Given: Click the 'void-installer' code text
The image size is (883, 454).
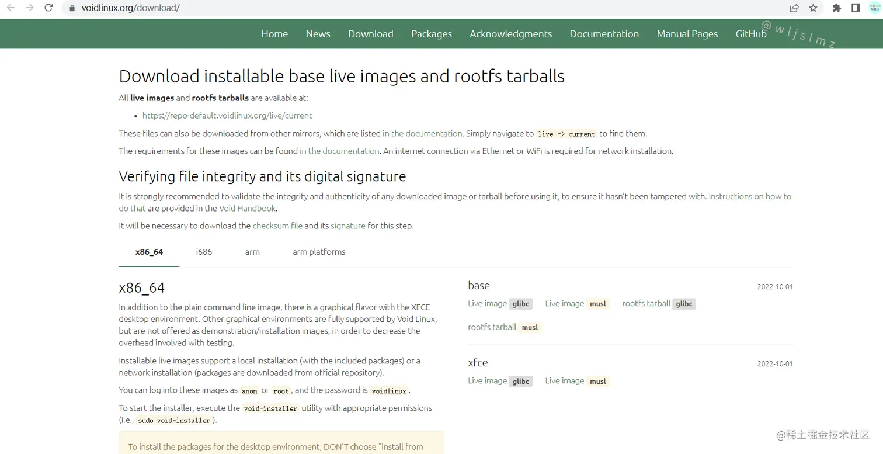Looking at the screenshot, I should pyautogui.click(x=270, y=408).
